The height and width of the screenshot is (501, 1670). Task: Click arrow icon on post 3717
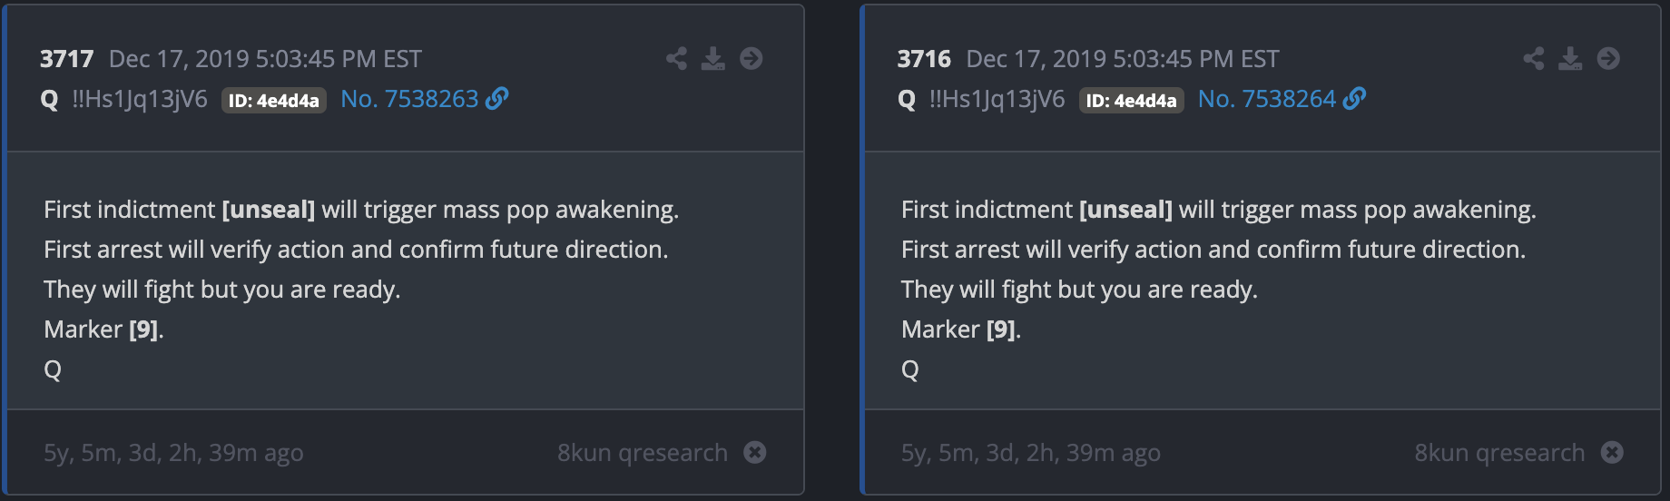pyautogui.click(x=751, y=59)
